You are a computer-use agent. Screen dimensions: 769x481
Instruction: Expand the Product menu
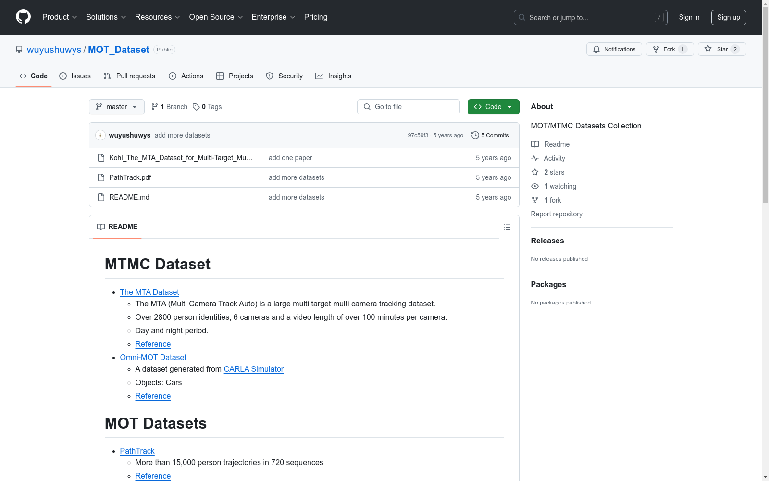point(60,17)
